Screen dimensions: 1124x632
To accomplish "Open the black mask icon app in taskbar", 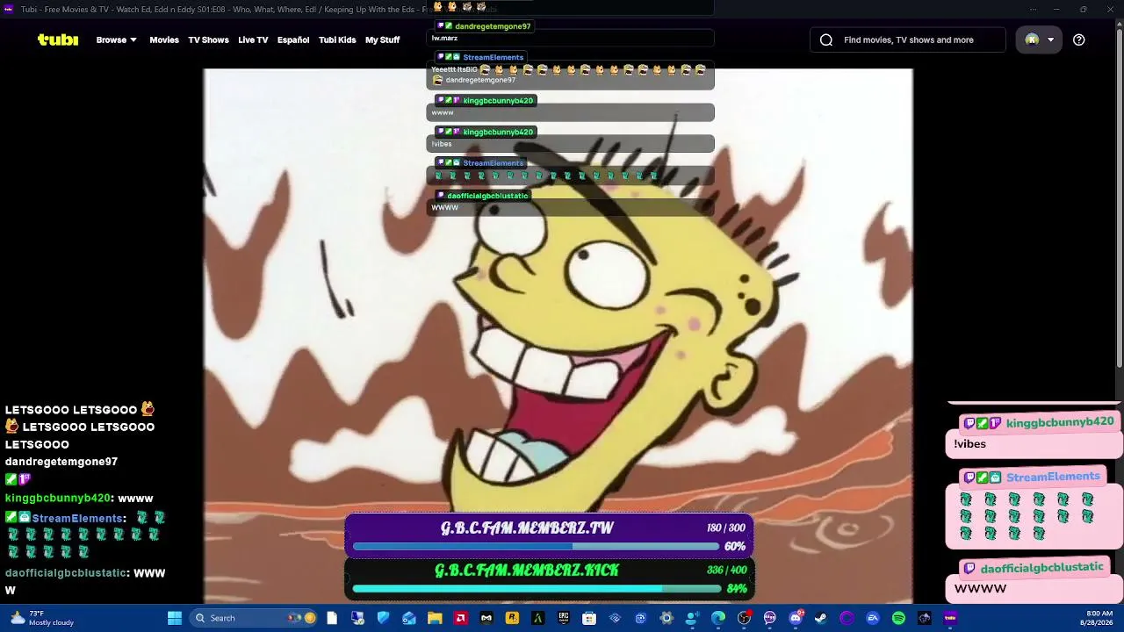I will coord(486,618).
